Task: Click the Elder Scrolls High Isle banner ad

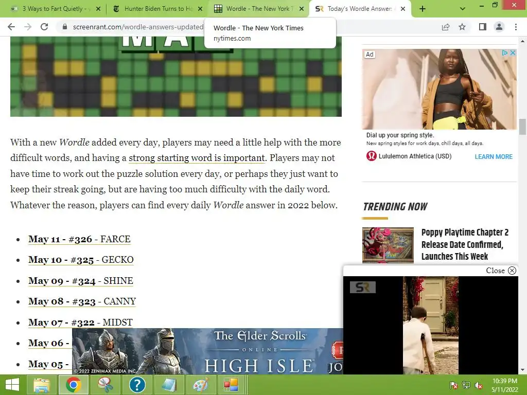Action: tap(208, 351)
